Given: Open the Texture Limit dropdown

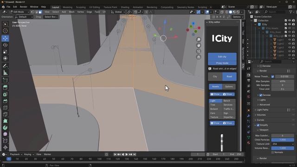Looking at the screenshot, I should point(283,144).
